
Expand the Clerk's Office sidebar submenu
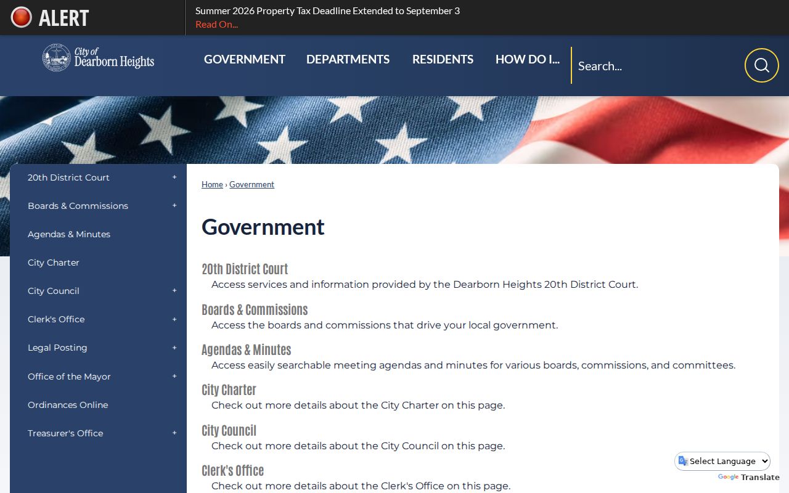coord(174,319)
